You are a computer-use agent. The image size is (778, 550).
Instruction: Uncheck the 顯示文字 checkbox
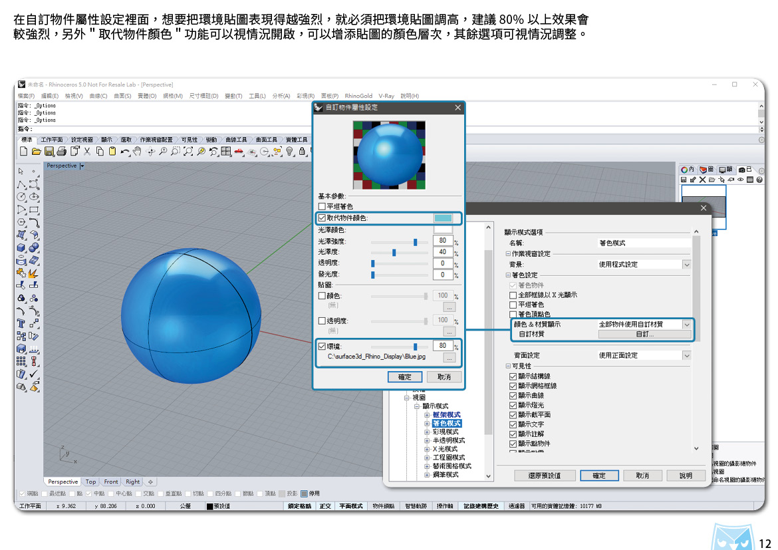(513, 424)
